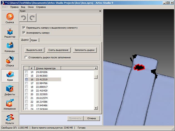175x131 pixels.
Task: Open the Дефекты defects panel
Action: pyautogui.click(x=10, y=90)
